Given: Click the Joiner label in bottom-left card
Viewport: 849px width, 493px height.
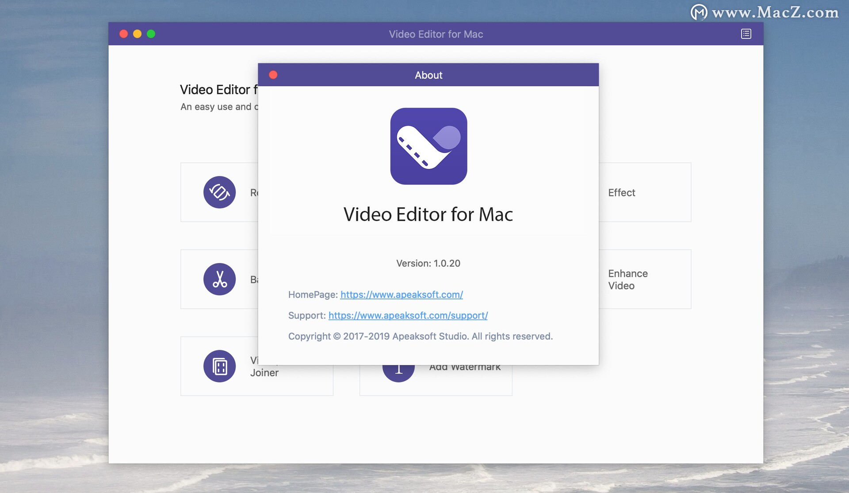Looking at the screenshot, I should (264, 373).
